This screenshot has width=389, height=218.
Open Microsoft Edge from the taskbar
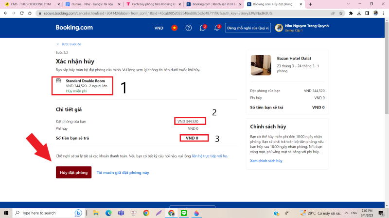pos(108,213)
